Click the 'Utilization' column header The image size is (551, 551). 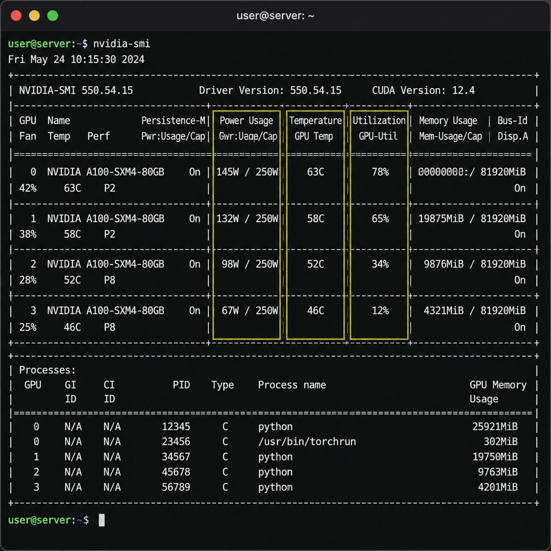point(379,121)
